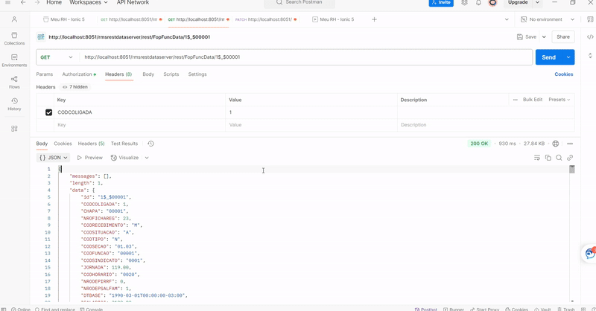Open the Test Results tab
The height and width of the screenshot is (311, 596).
[124, 144]
